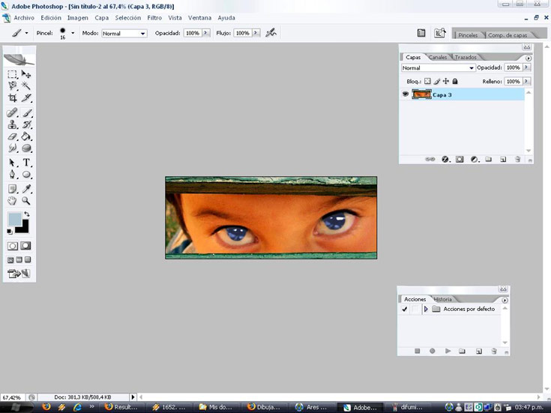551x413 pixels.
Task: Select the Smudge tool
Action: pyautogui.click(x=12, y=148)
